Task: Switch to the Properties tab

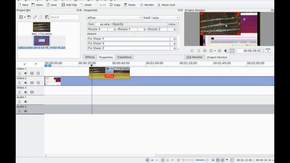Action: pos(106,58)
